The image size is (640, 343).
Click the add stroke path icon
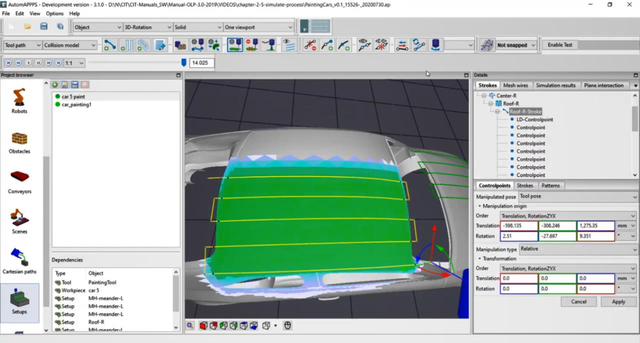point(109,45)
